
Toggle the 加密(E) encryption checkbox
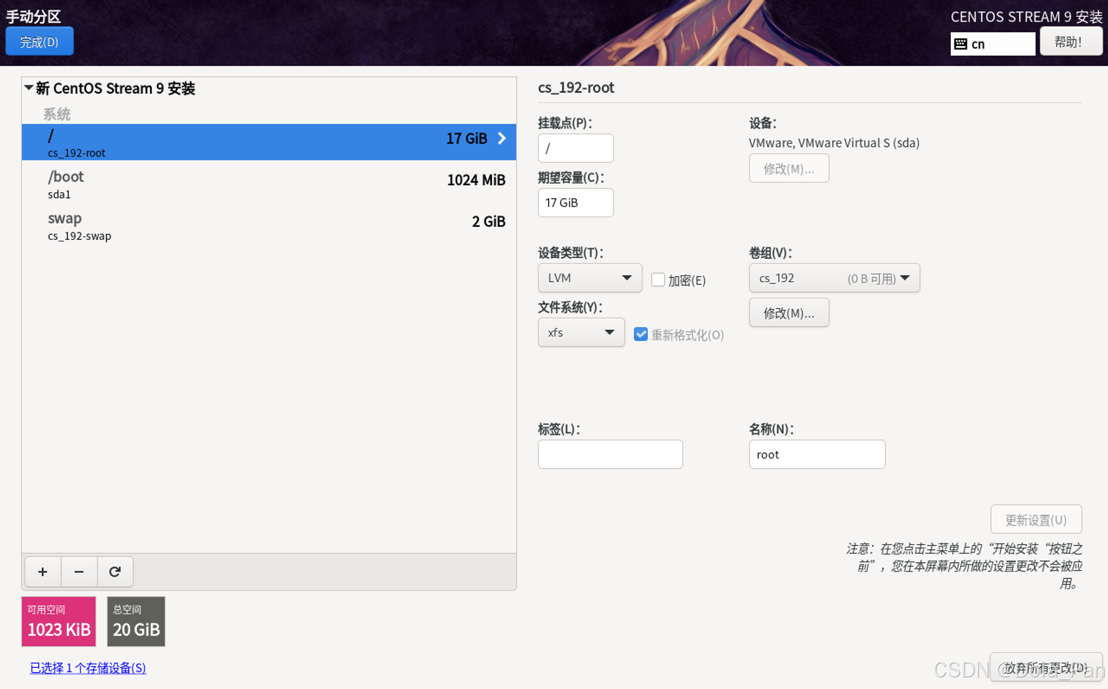(658, 279)
